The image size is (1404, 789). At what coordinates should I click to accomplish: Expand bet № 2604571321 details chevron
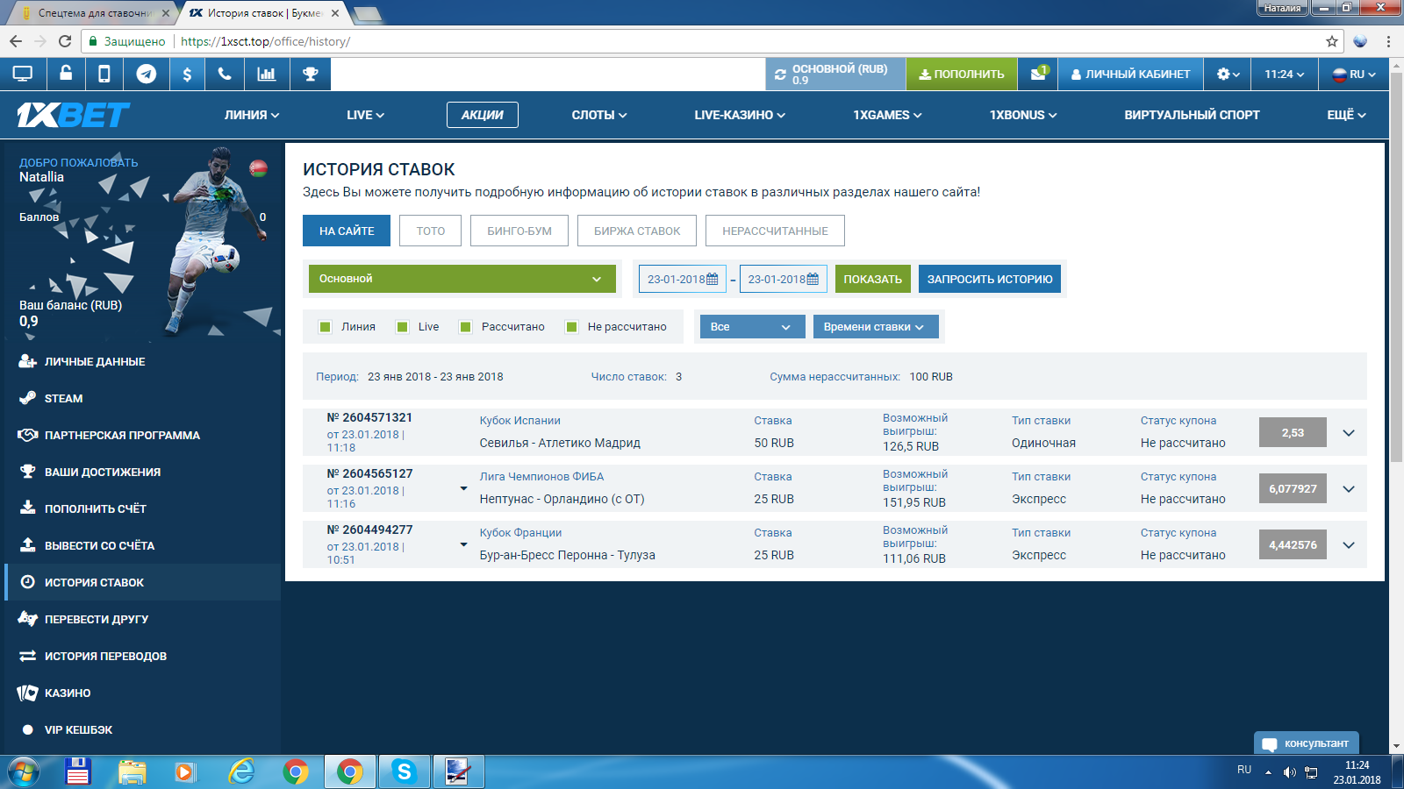click(1349, 432)
